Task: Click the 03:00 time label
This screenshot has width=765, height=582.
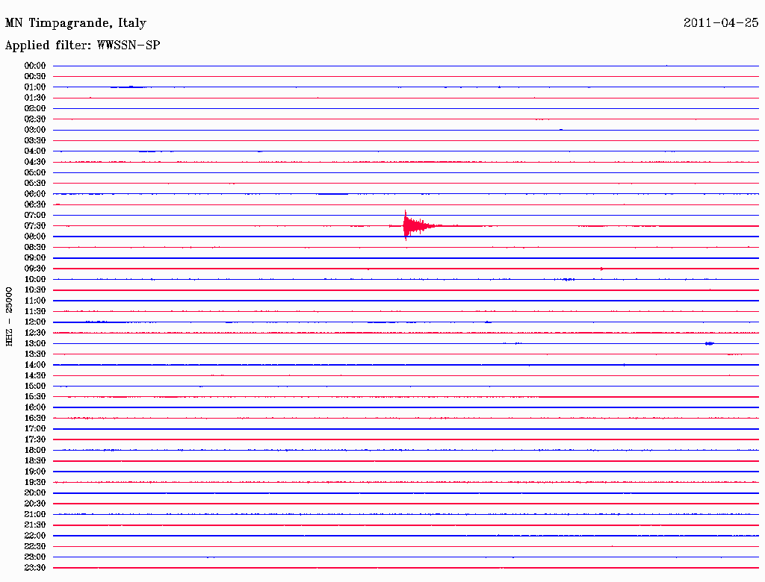Action: 35,130
